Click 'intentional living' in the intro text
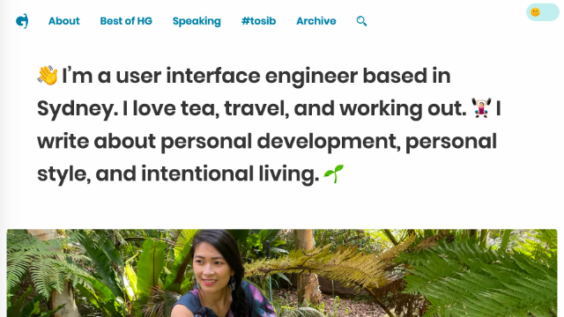Image resolution: width=564 pixels, height=317 pixels. [230, 174]
